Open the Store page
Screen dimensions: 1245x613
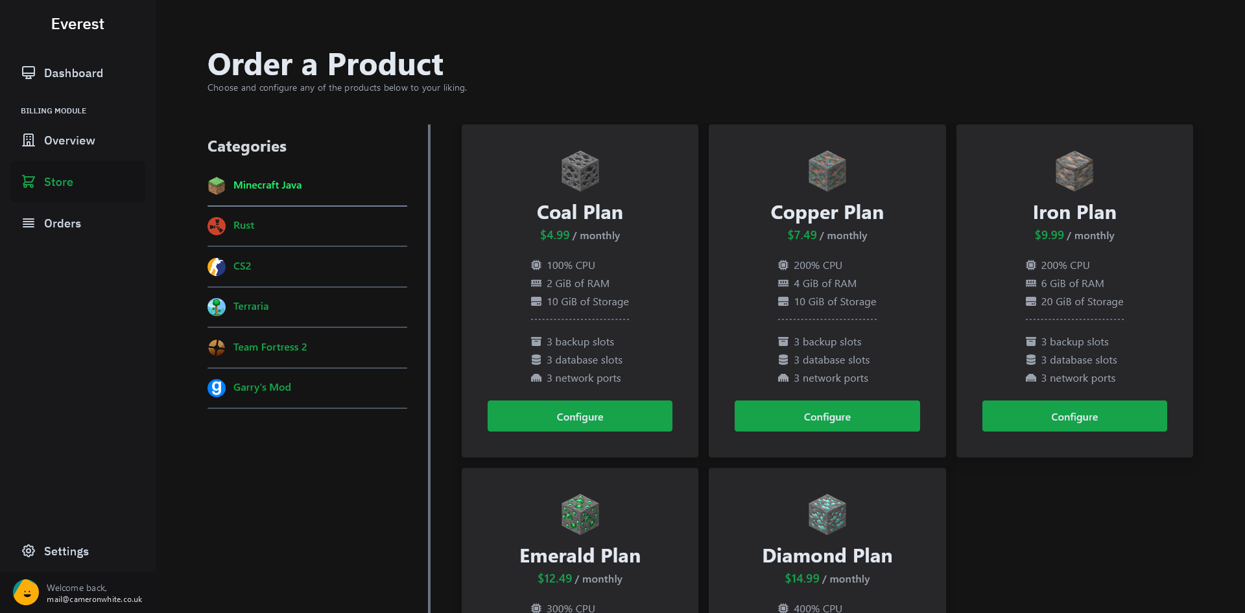(78, 181)
